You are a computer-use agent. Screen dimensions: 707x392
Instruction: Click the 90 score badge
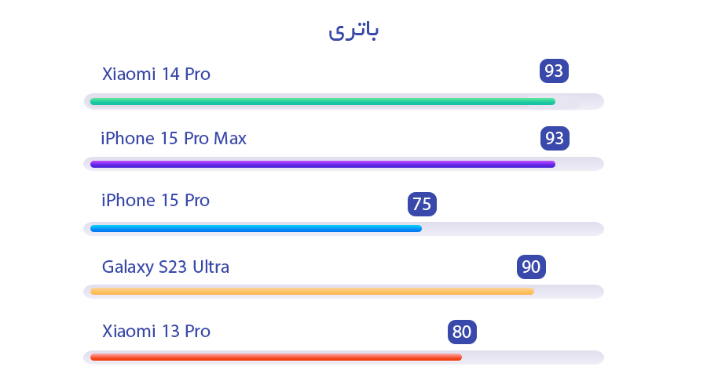click(x=531, y=267)
